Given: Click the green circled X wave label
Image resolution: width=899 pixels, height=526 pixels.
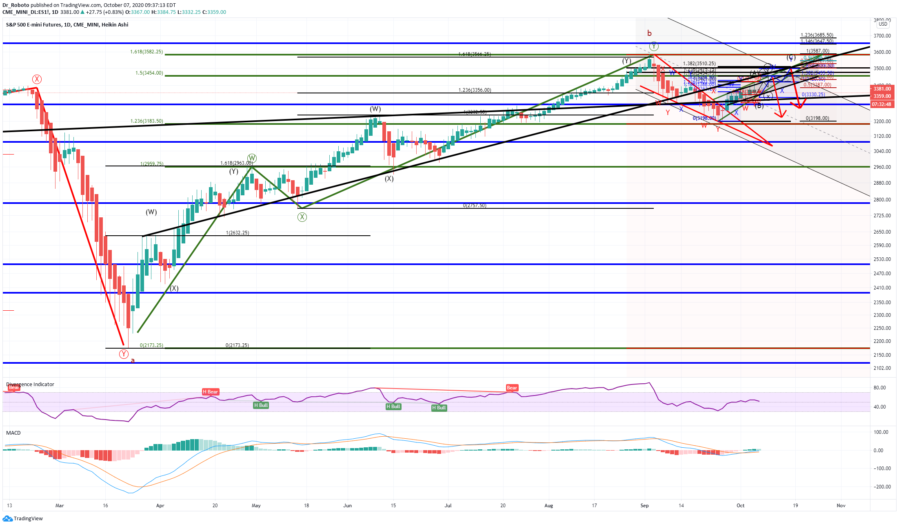Looking at the screenshot, I should pyautogui.click(x=302, y=217).
